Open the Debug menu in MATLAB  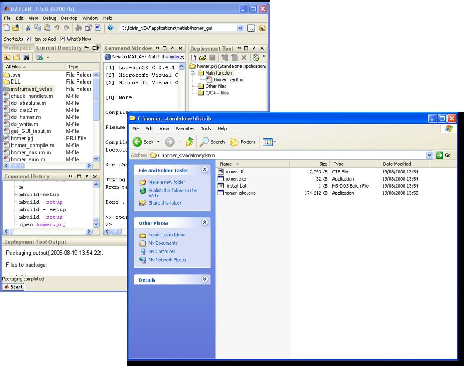[x=50, y=18]
